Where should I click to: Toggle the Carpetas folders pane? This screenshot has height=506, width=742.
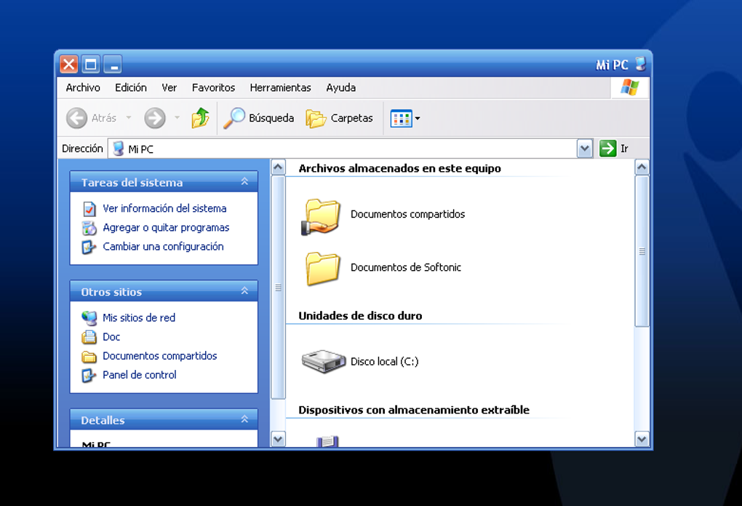pos(339,118)
